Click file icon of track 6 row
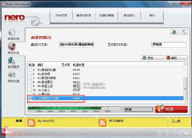Screen dimensions: 192x138 click(x=30, y=74)
